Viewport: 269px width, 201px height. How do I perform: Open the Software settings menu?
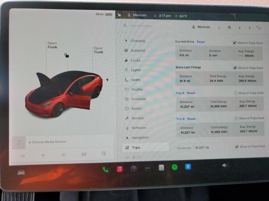click(136, 128)
